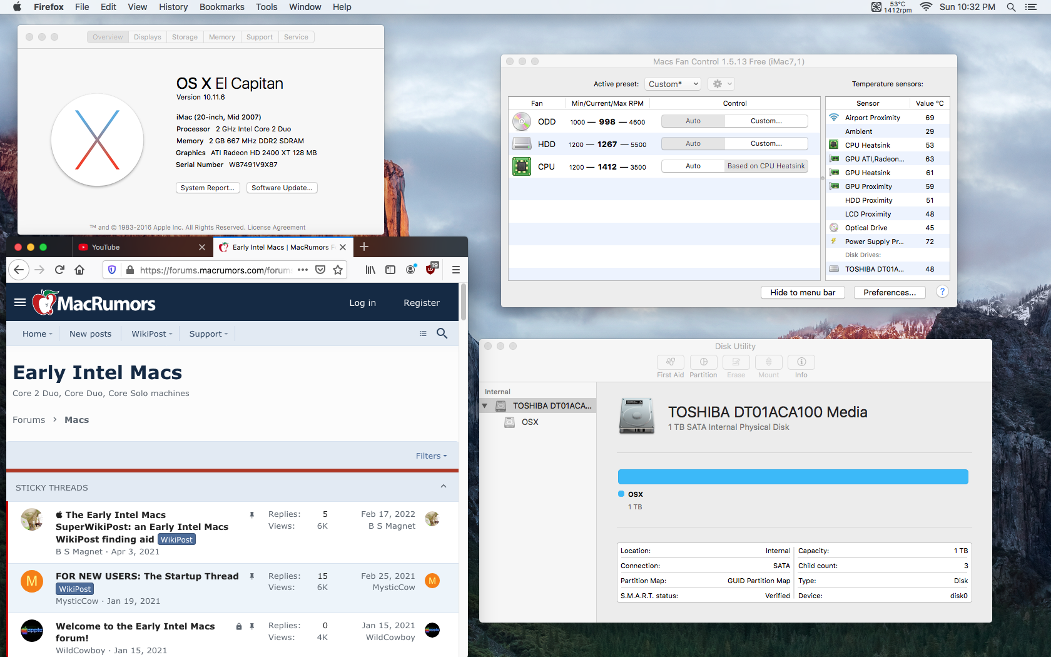The width and height of the screenshot is (1051, 657).
Task: Click Hide to menu bar button
Action: coord(803,292)
